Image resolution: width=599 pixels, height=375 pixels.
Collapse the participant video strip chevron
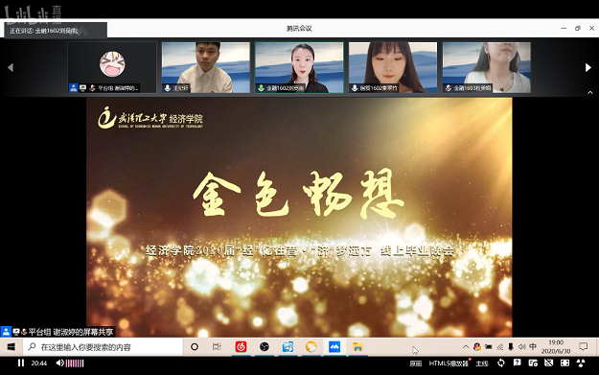tap(590, 92)
